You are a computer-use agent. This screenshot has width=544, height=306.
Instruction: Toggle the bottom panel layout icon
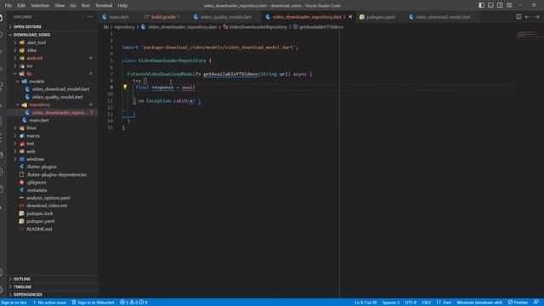(490, 5)
